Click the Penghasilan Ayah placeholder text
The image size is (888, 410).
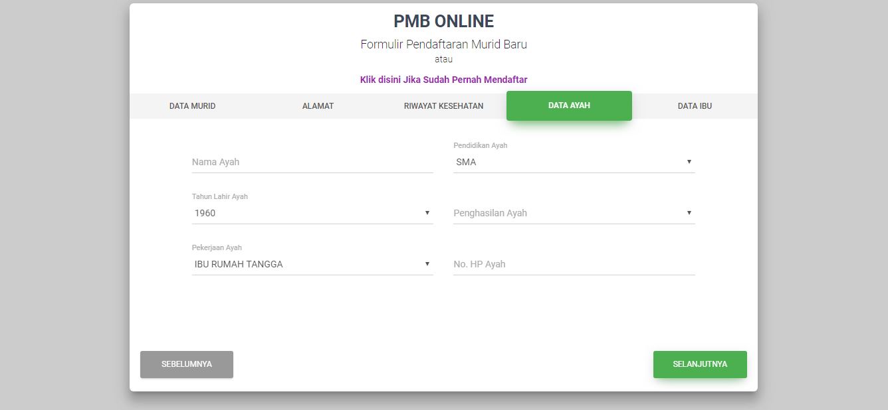[x=490, y=213]
